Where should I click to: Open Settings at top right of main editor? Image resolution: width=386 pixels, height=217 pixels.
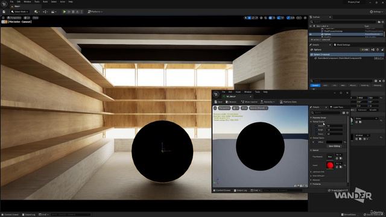[376, 11]
